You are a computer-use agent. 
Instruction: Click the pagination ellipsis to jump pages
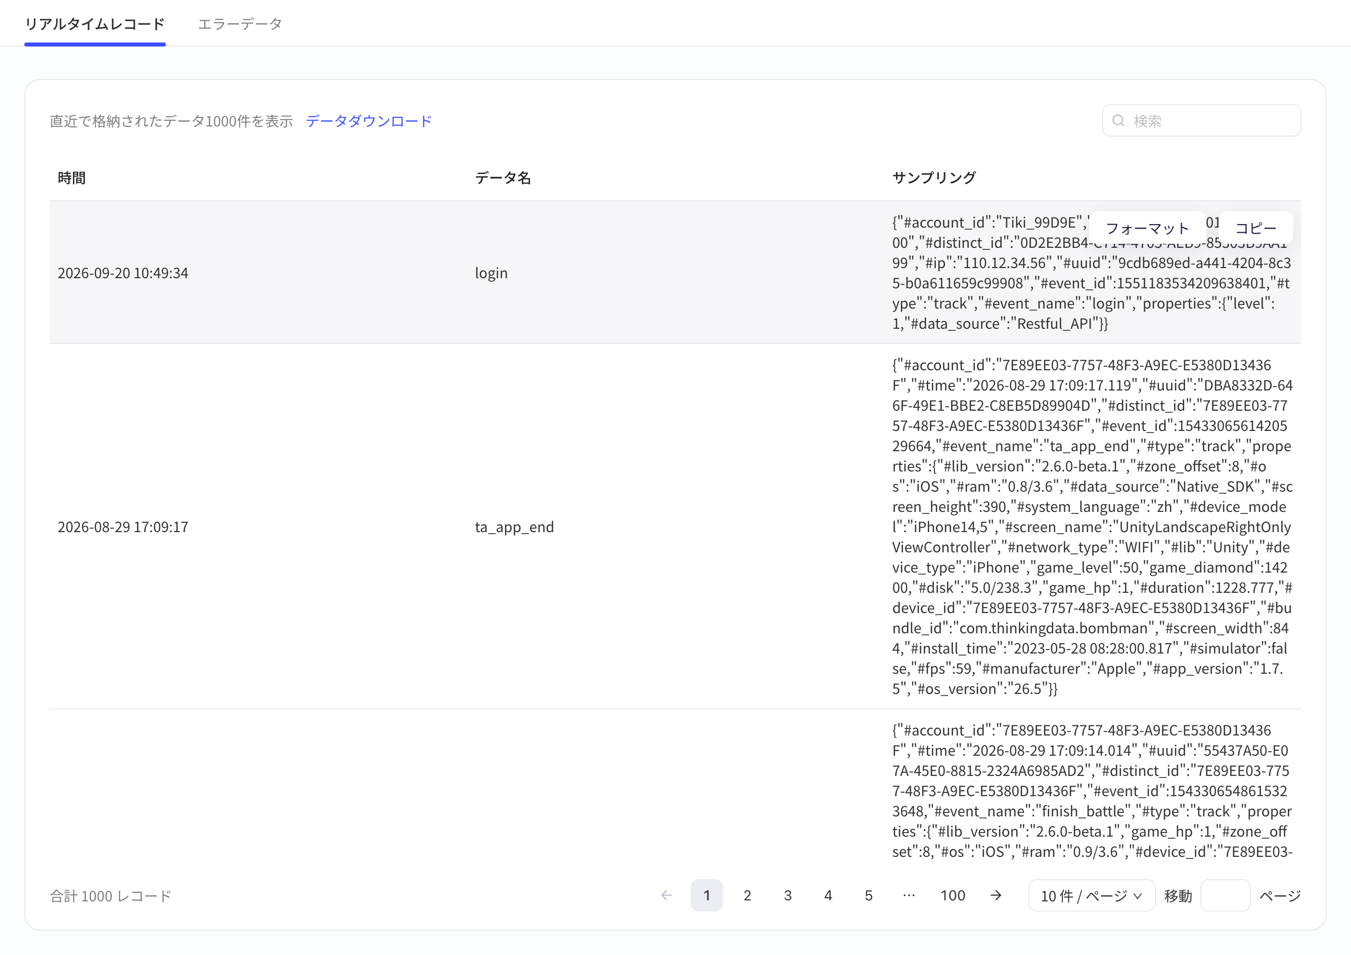coord(909,895)
